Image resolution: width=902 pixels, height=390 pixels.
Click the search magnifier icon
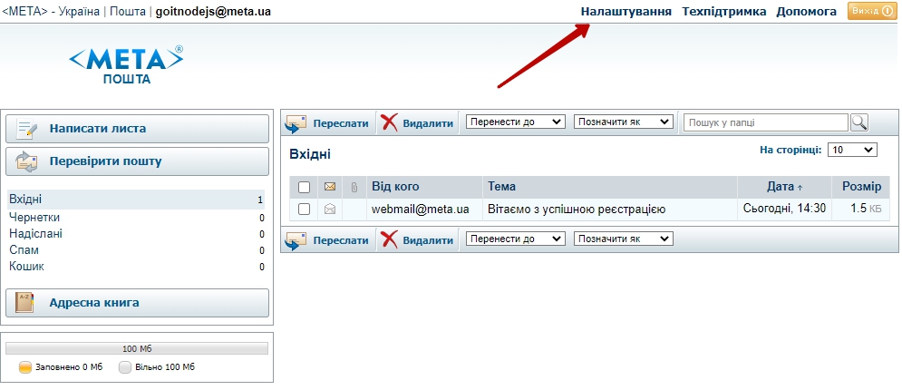(x=858, y=122)
